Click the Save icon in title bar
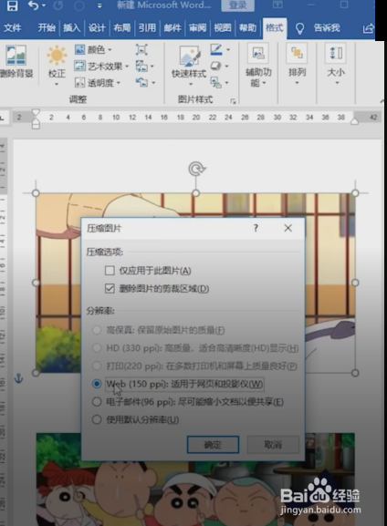Screen dimensions: 387x526 click(x=13, y=5)
